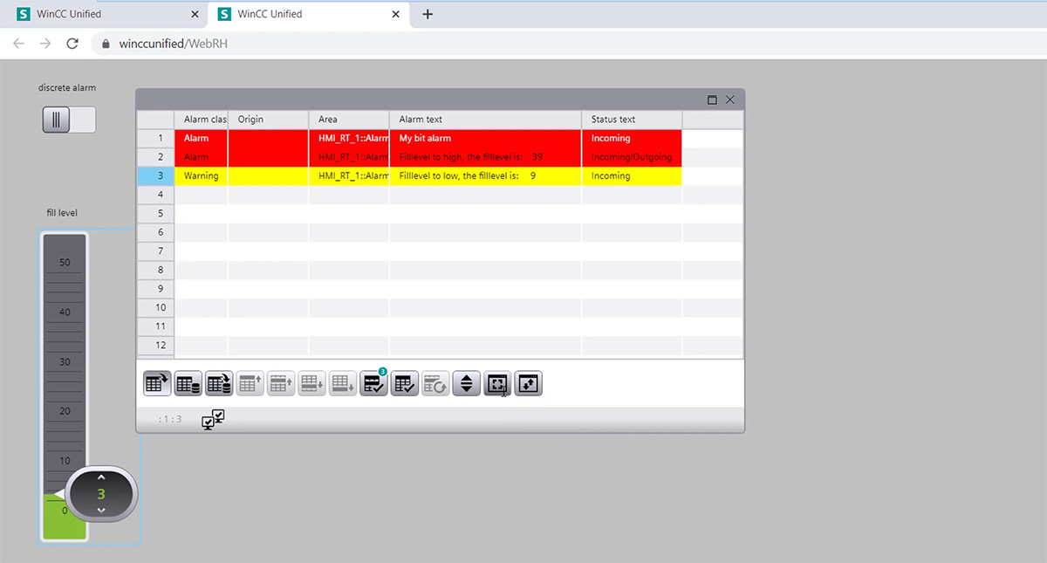
Task: Go back in the browser
Action: click(x=19, y=44)
